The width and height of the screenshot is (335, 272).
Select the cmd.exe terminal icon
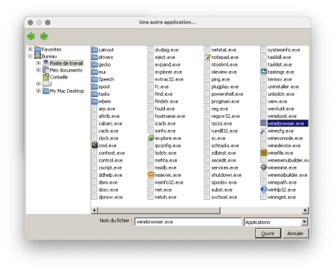[94, 146]
